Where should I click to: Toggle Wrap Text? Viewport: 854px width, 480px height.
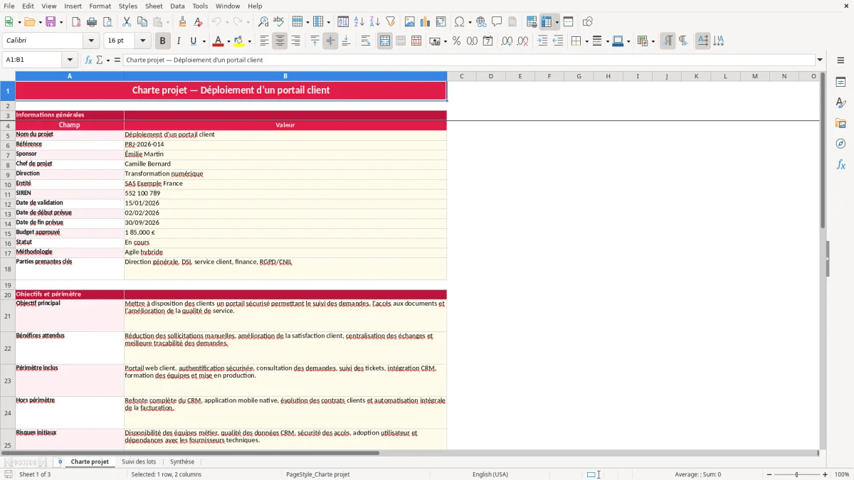click(x=366, y=41)
